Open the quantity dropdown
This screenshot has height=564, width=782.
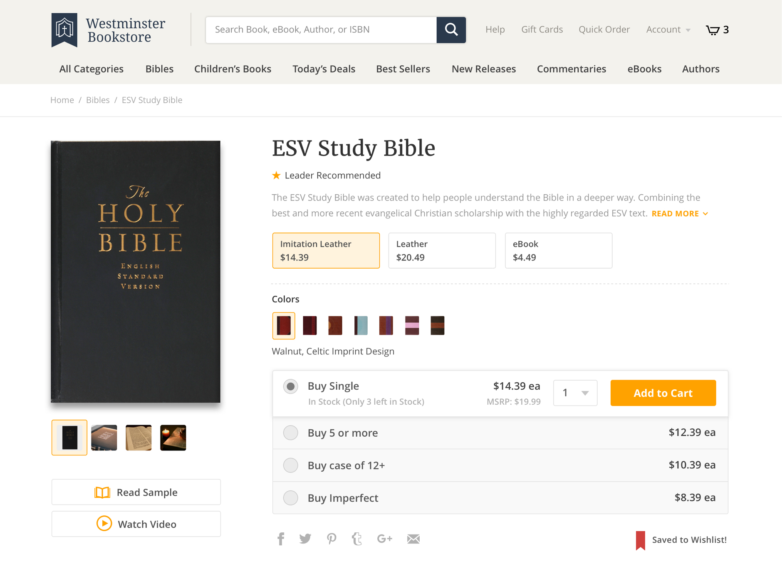pyautogui.click(x=575, y=393)
